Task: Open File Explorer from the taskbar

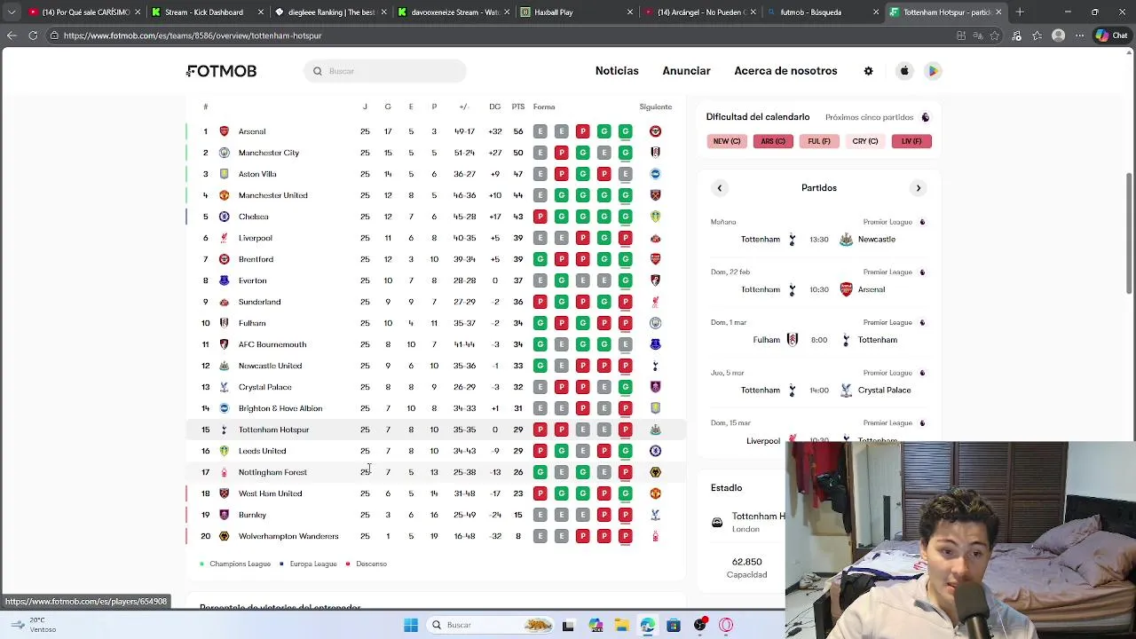Action: tap(621, 625)
